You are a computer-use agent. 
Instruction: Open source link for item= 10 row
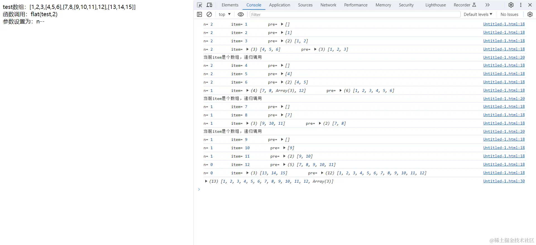(504, 148)
